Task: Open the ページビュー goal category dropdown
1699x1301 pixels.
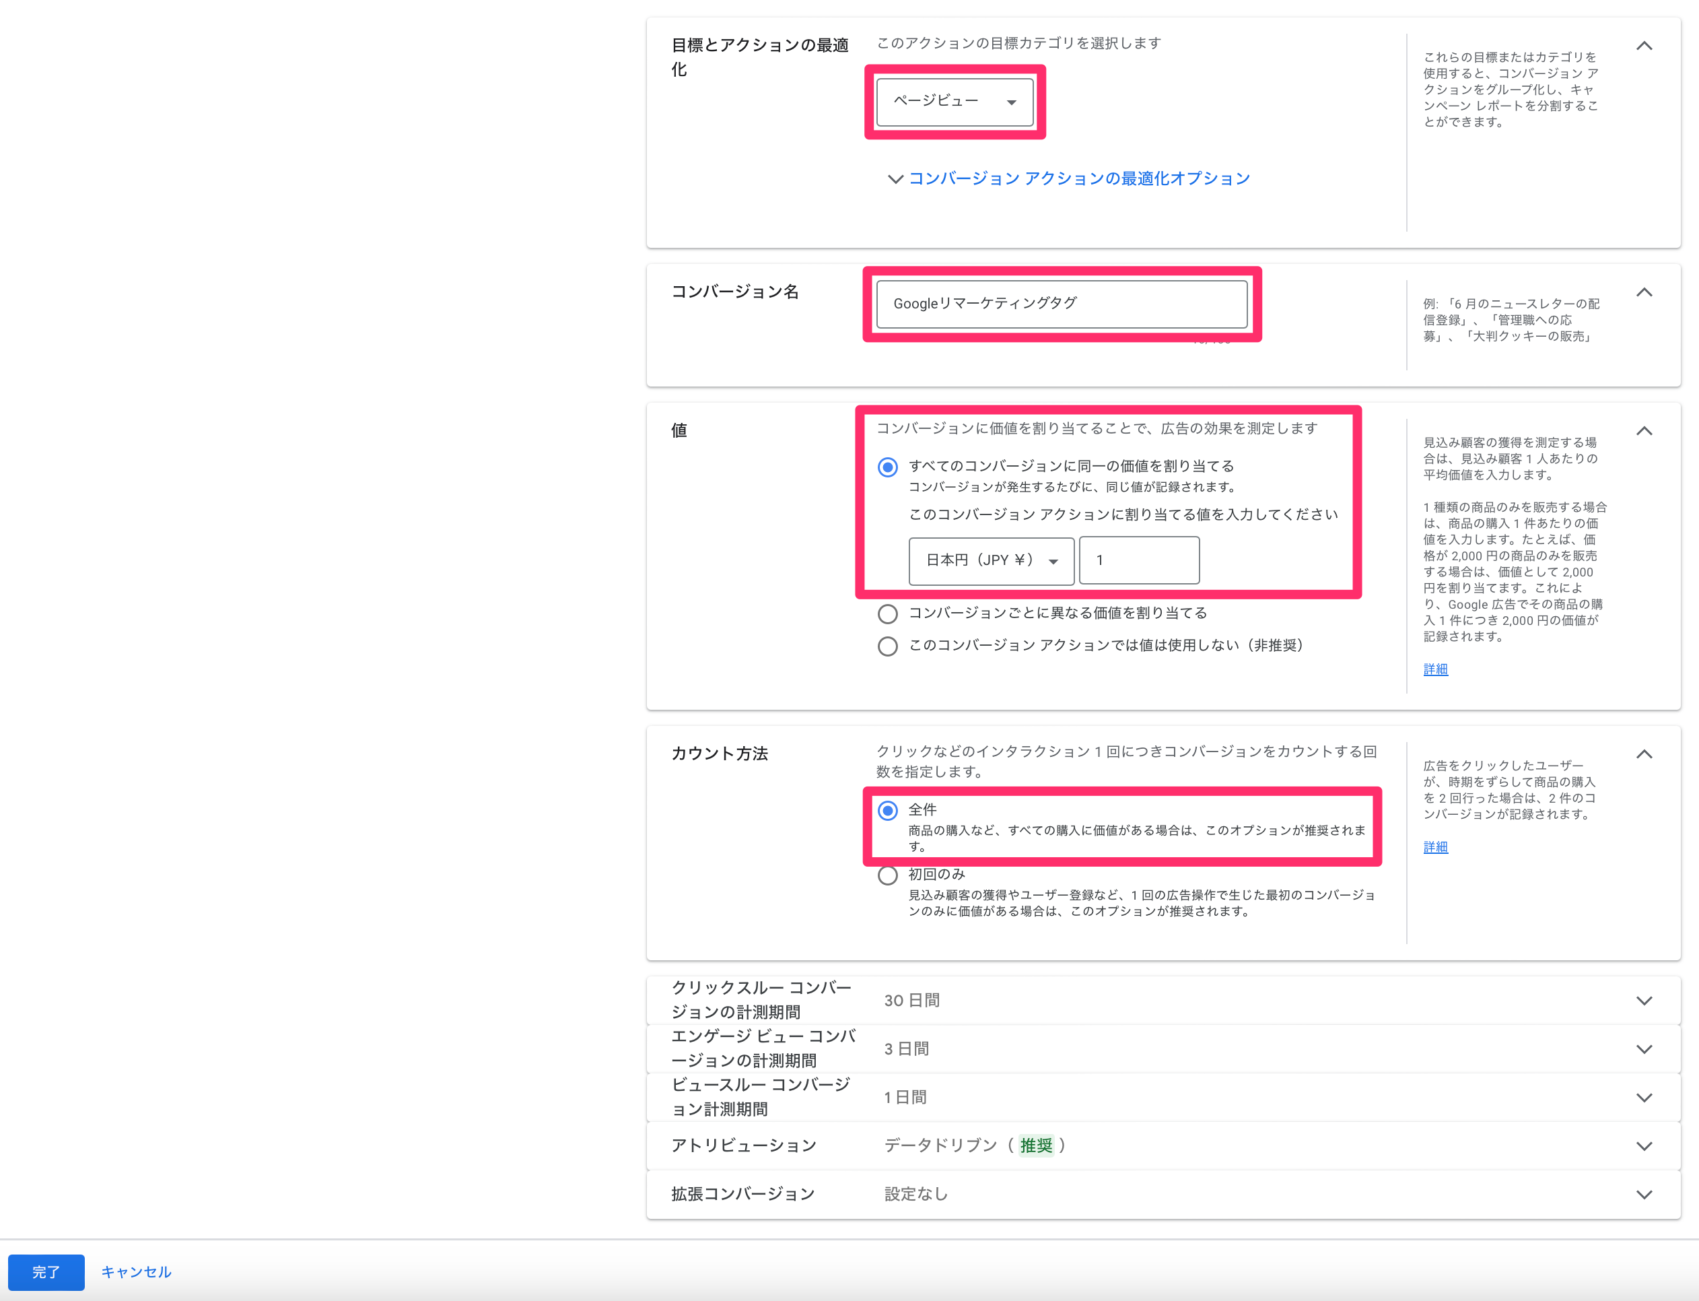Action: [x=955, y=102]
